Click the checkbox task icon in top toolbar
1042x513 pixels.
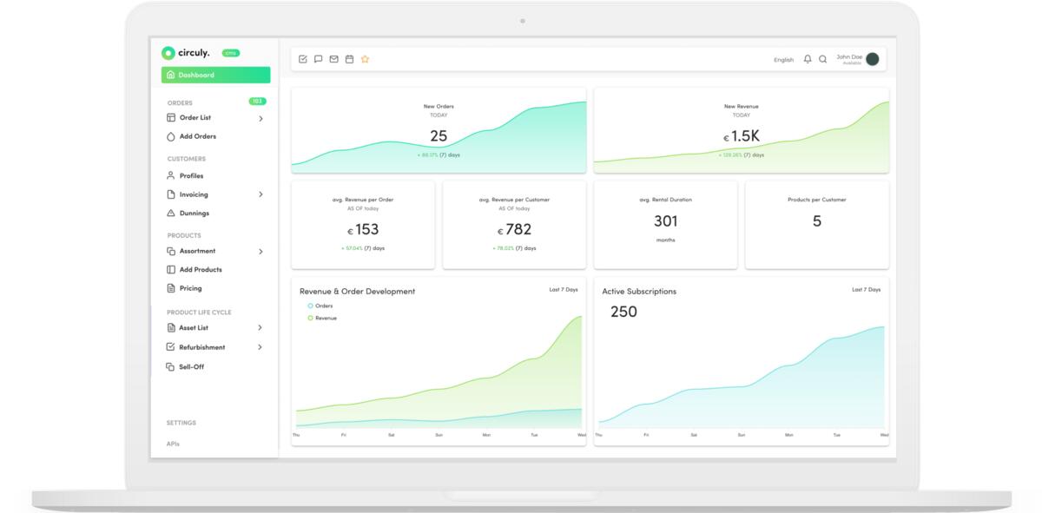tap(302, 59)
